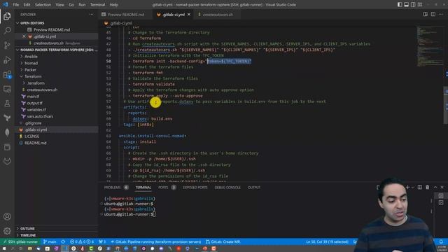The height and width of the screenshot is (252, 448).
Task: Show the Problems panel tab
Action: [x=112, y=188]
